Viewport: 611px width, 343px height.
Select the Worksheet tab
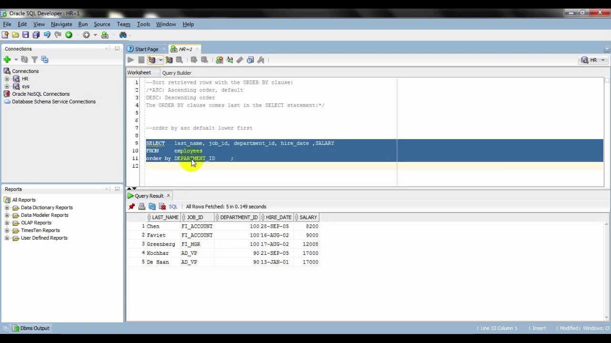point(139,73)
